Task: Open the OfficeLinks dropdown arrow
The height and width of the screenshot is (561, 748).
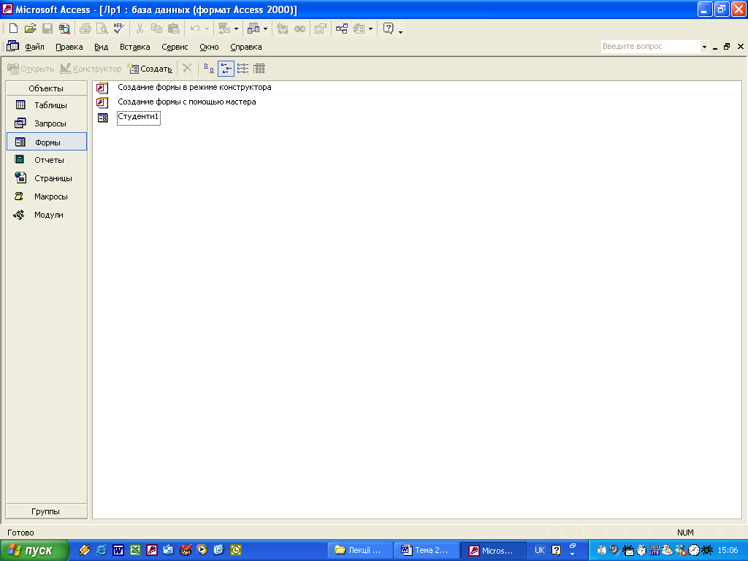Action: pyautogui.click(x=236, y=29)
